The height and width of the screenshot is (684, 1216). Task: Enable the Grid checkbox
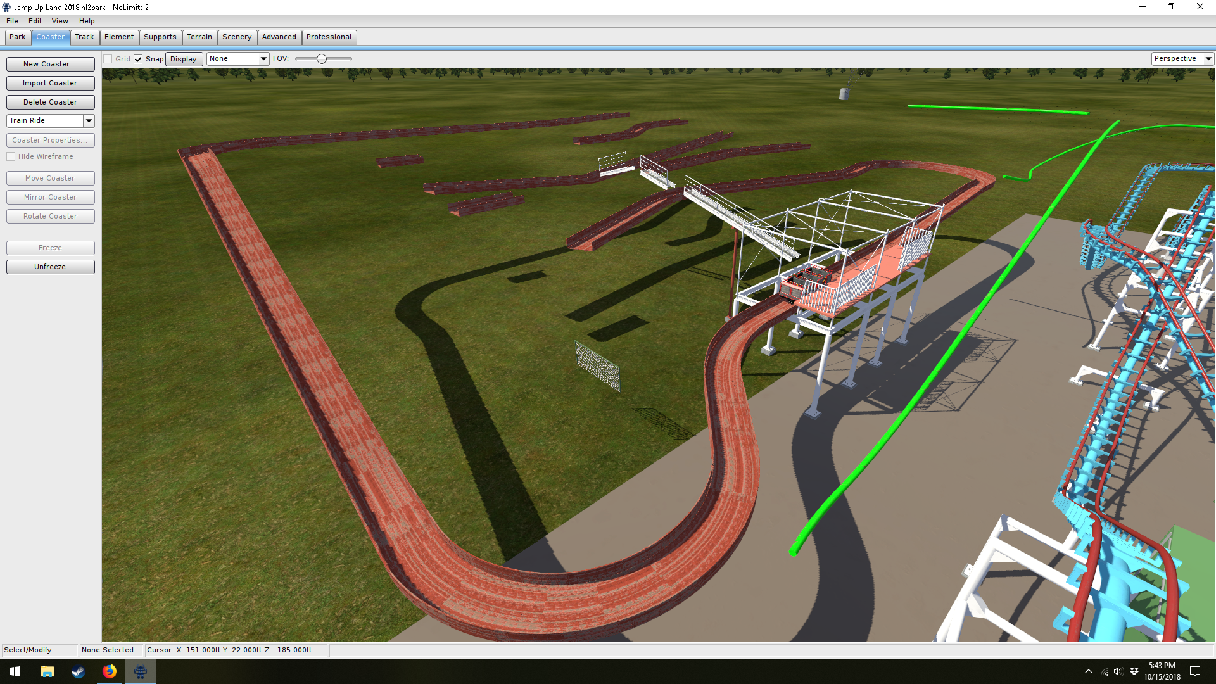tap(108, 59)
